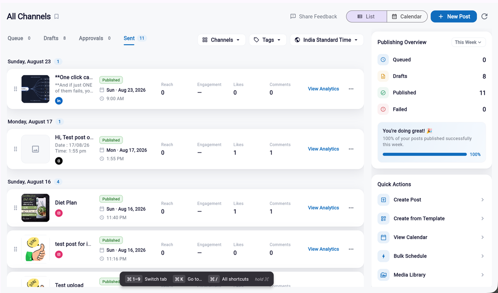Click the Published count 11 in overview
The height and width of the screenshot is (293, 498).
pos(483,93)
